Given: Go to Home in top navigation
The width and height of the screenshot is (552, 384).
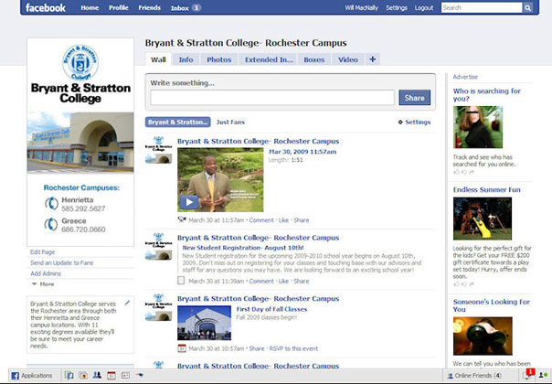Looking at the screenshot, I should (x=90, y=7).
